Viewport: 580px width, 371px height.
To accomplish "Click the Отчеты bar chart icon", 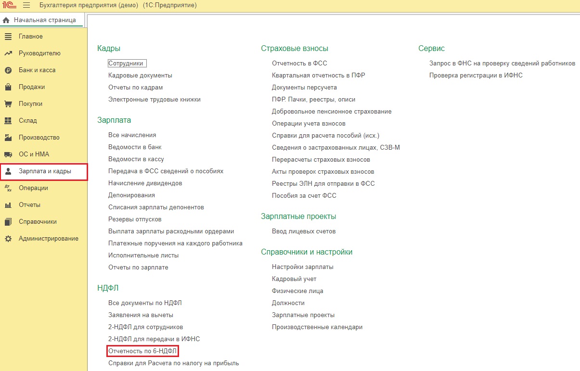I will (8, 205).
